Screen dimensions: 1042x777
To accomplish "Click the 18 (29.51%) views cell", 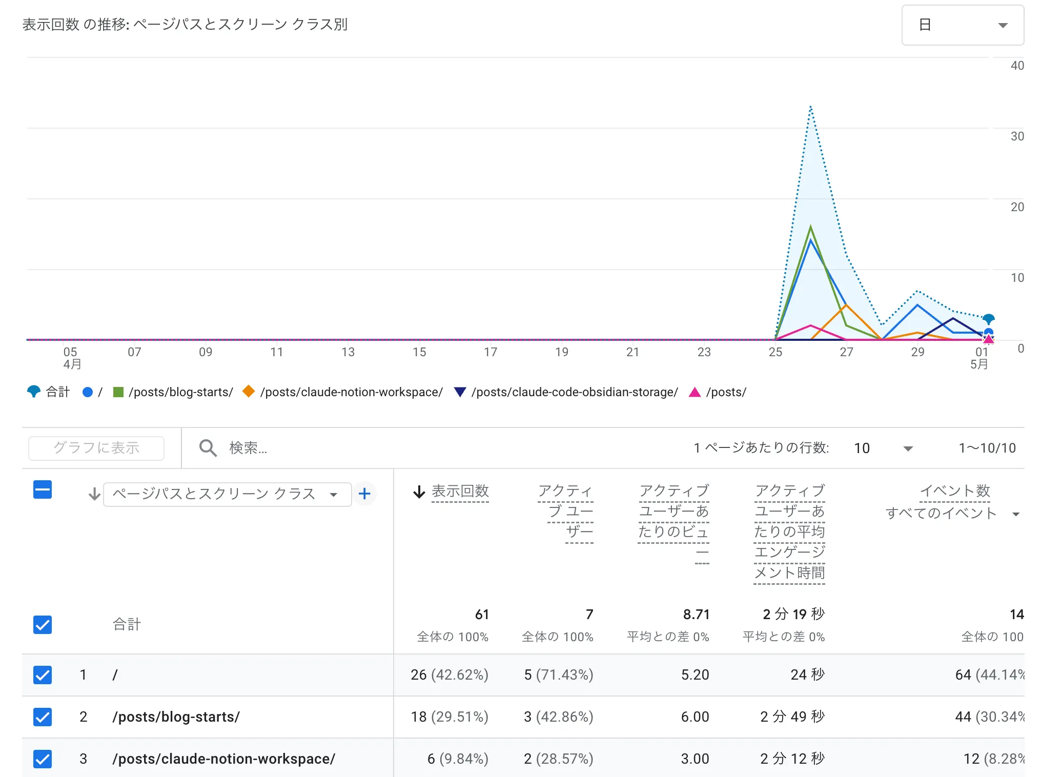I will tap(450, 717).
